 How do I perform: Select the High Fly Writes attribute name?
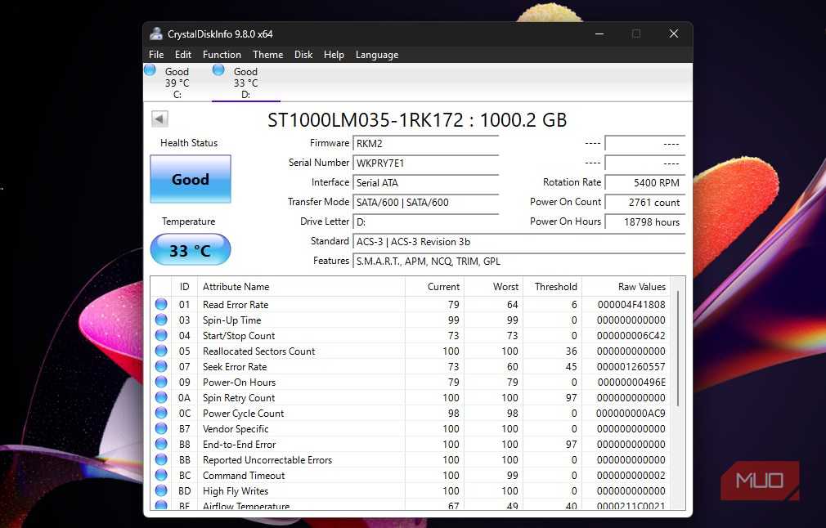coord(236,490)
